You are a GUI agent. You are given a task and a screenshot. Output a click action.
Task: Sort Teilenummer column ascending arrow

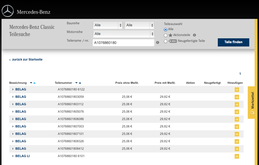click(80, 83)
